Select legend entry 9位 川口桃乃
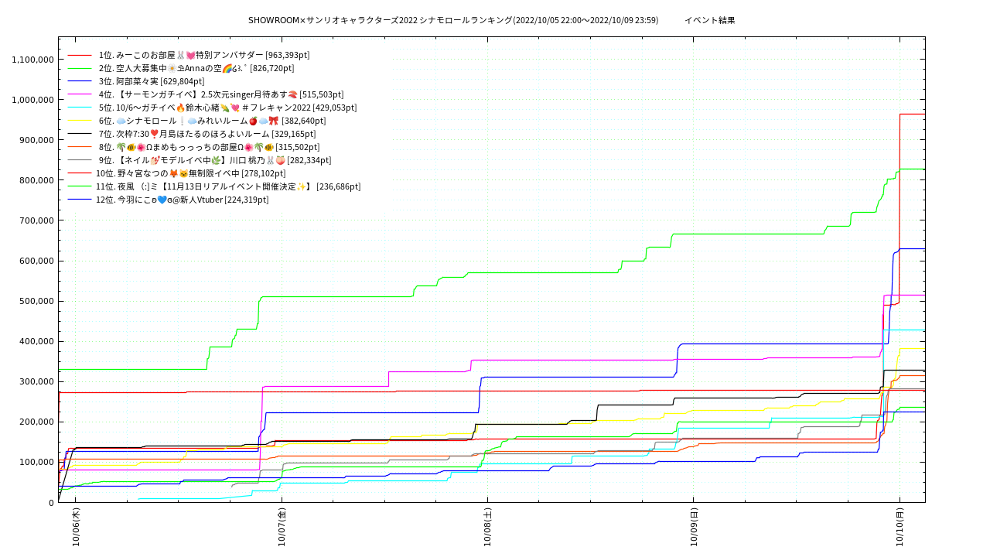Screen dimensions: 990x557 click(x=215, y=160)
